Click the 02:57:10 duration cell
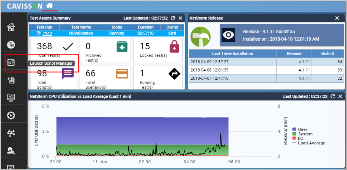Screen dimensions: 347x170 145,33
